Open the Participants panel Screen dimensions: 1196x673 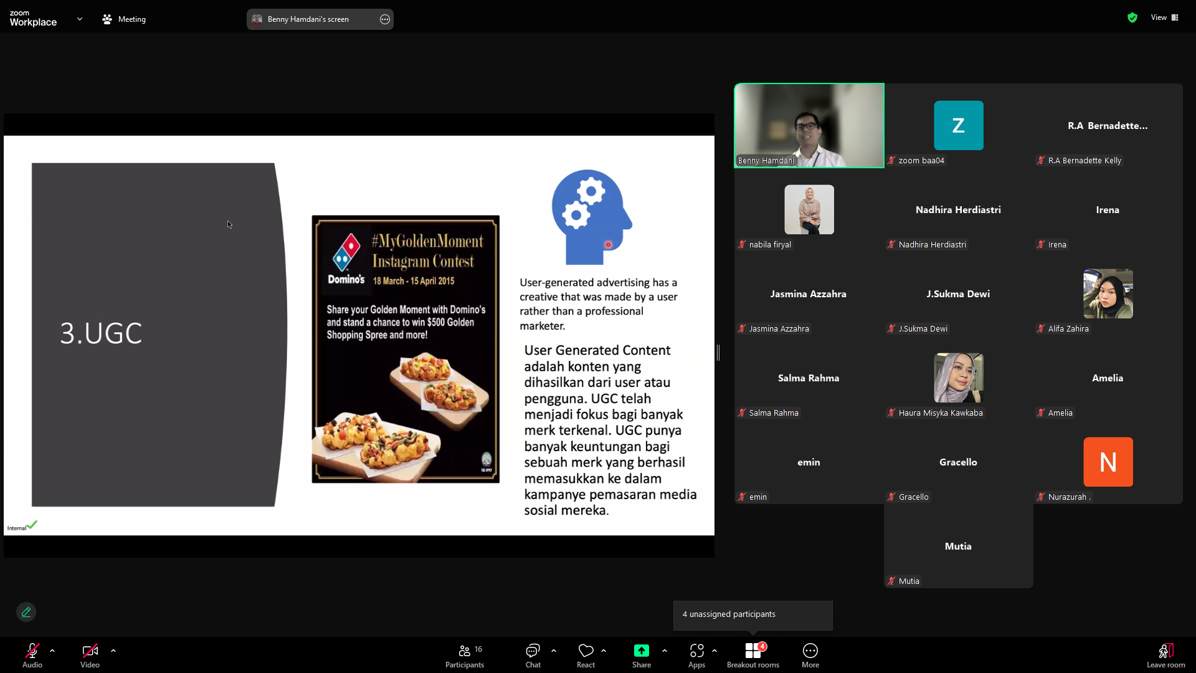point(465,655)
